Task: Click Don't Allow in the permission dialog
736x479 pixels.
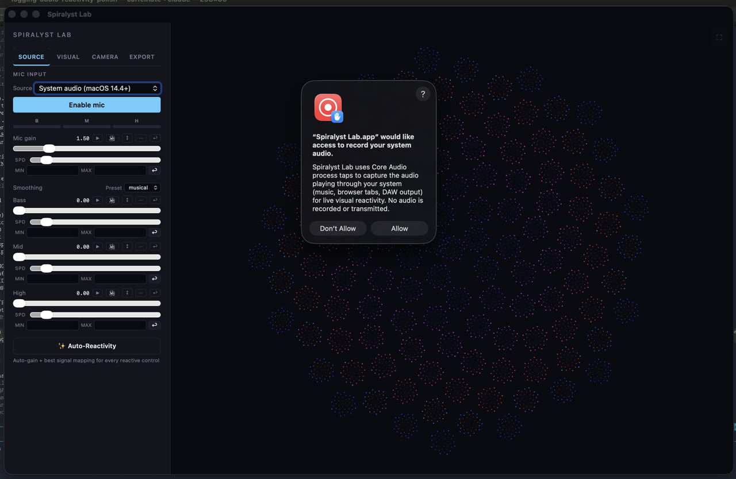Action: point(338,229)
